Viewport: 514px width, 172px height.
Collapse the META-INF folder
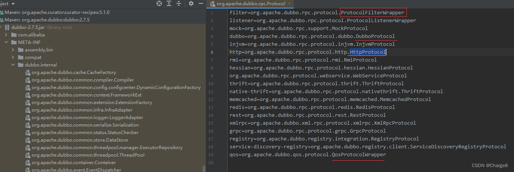[x=6, y=42]
